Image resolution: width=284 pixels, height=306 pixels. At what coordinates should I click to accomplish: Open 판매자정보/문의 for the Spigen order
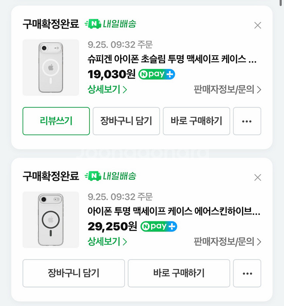click(227, 90)
